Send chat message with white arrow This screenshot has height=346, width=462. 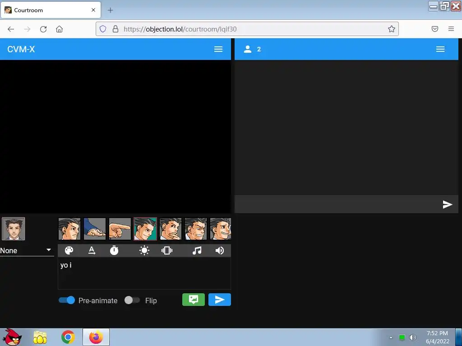click(447, 204)
